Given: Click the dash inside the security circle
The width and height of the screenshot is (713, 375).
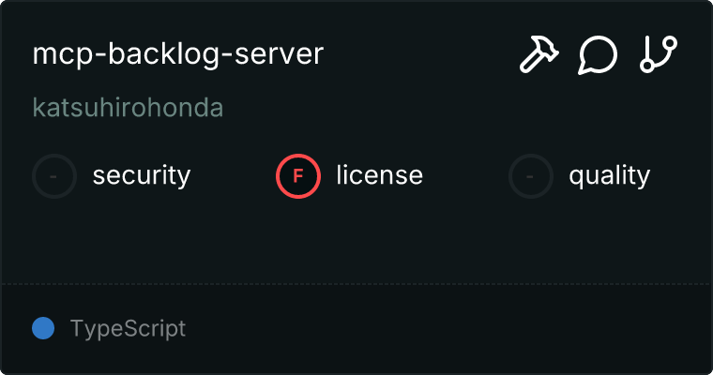Looking at the screenshot, I should click(x=54, y=175).
